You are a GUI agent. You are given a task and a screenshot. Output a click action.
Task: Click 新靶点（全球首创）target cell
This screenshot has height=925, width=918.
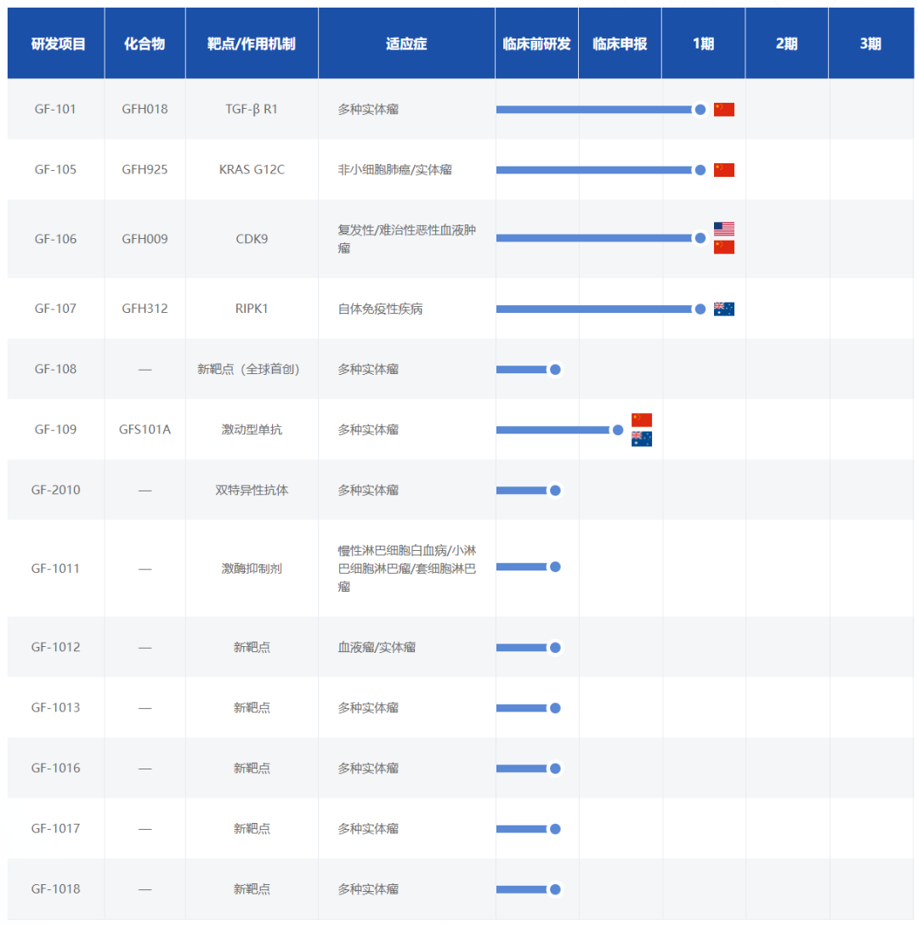click(x=250, y=369)
